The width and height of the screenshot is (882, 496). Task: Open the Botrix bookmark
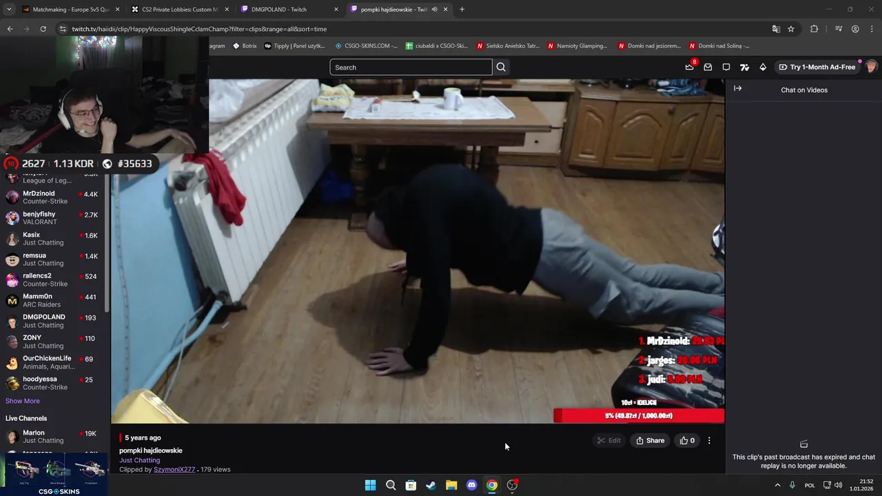tap(245, 46)
